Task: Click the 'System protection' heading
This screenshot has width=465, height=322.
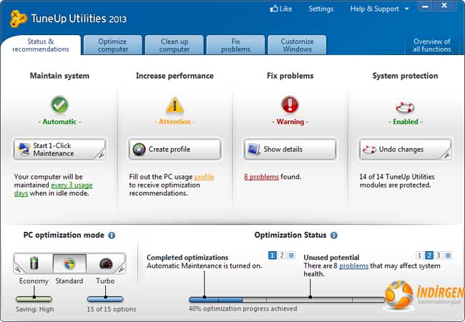Action: coord(405,76)
